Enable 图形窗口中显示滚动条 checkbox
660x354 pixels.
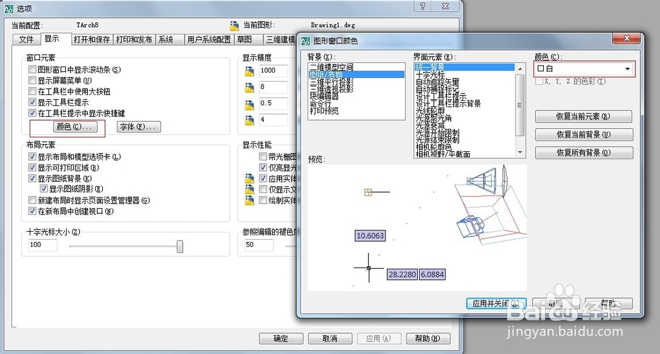pyautogui.click(x=32, y=69)
